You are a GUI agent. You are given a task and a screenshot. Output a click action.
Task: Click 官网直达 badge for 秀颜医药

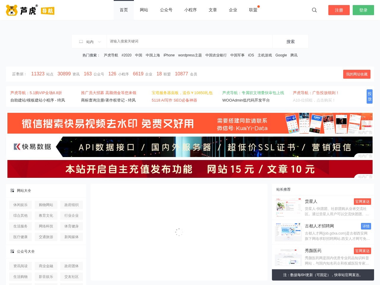(x=362, y=251)
